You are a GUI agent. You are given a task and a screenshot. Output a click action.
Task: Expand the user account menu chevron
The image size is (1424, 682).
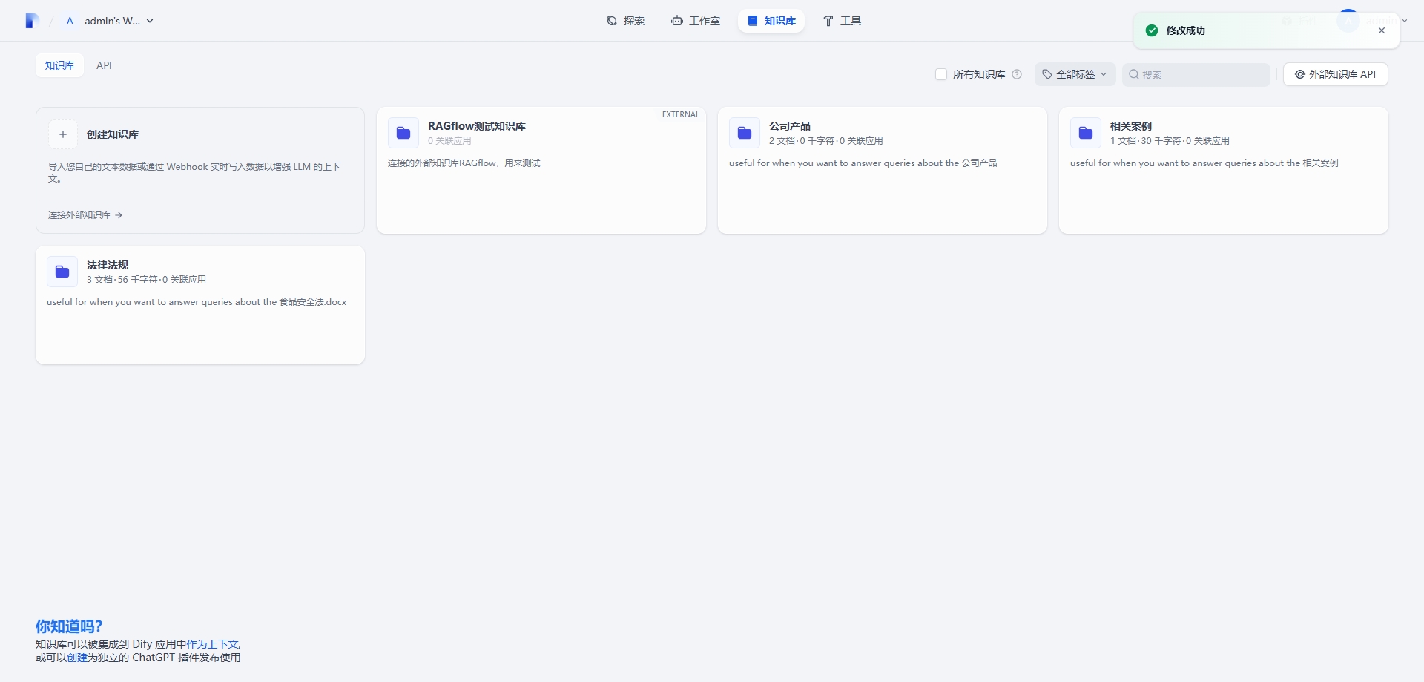click(1405, 21)
